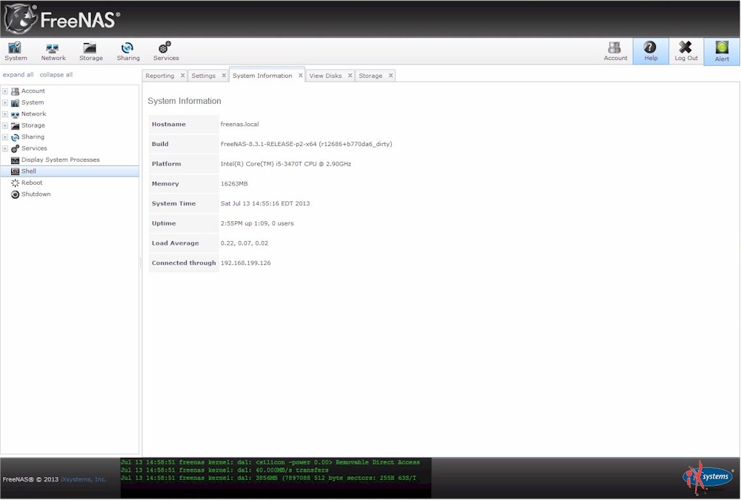
Task: Close the View Disks tab
Action: 350,75
